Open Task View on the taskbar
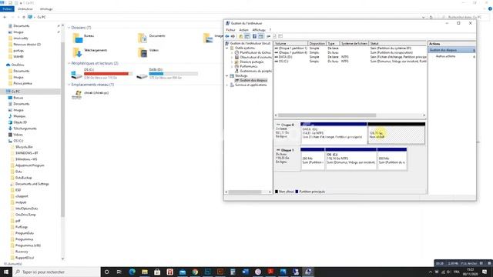This screenshot has height=277, width=493. click(119, 272)
